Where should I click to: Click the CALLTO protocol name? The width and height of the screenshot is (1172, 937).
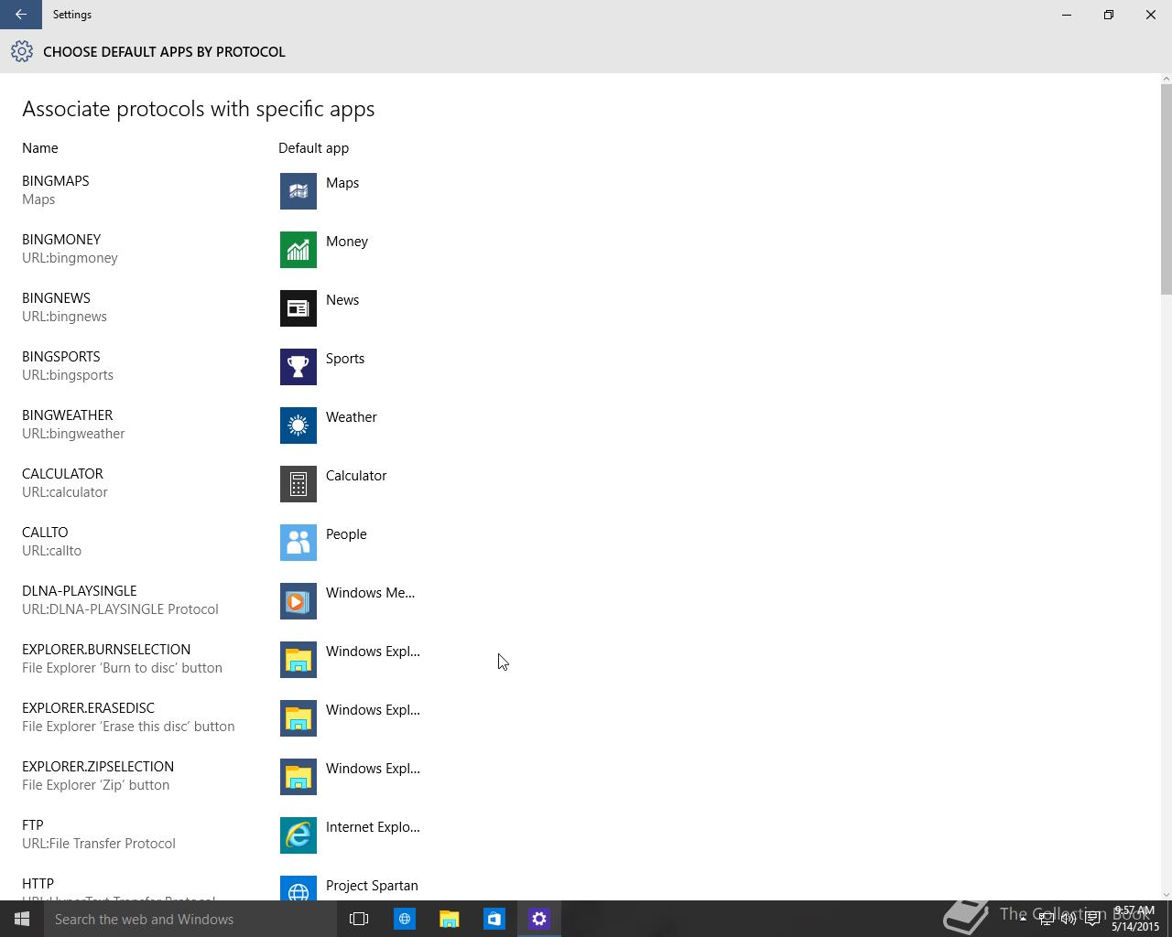45,533
